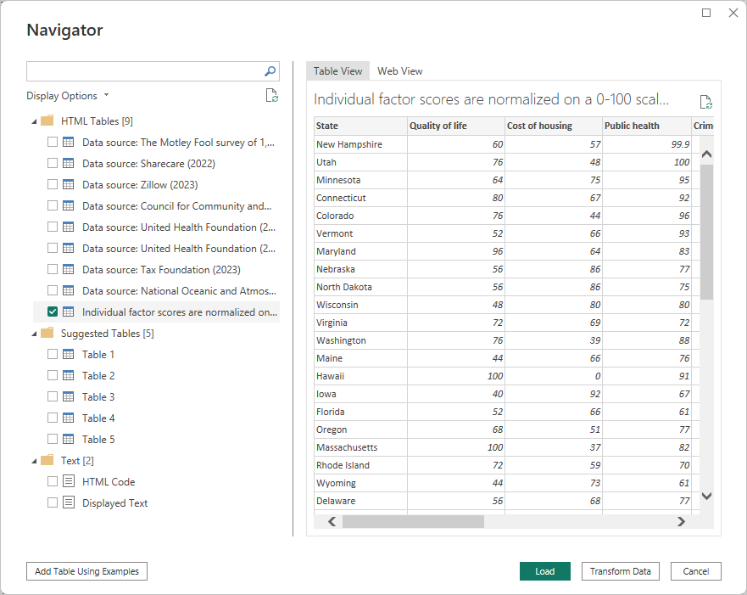747x595 pixels.
Task: Click the Rhode Island cell
Action: coord(360,465)
